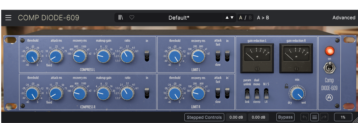Adjust the COMPRESS R ratio knob

127,93
